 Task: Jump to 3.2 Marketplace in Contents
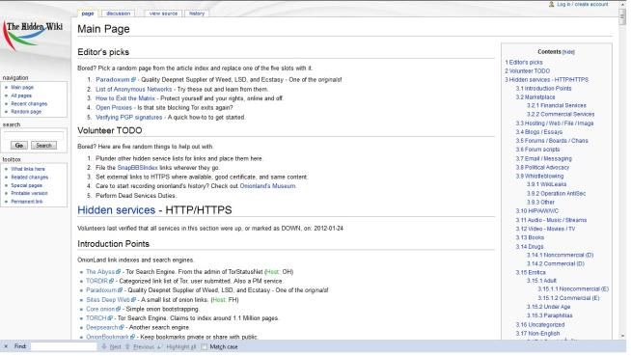pos(535,96)
